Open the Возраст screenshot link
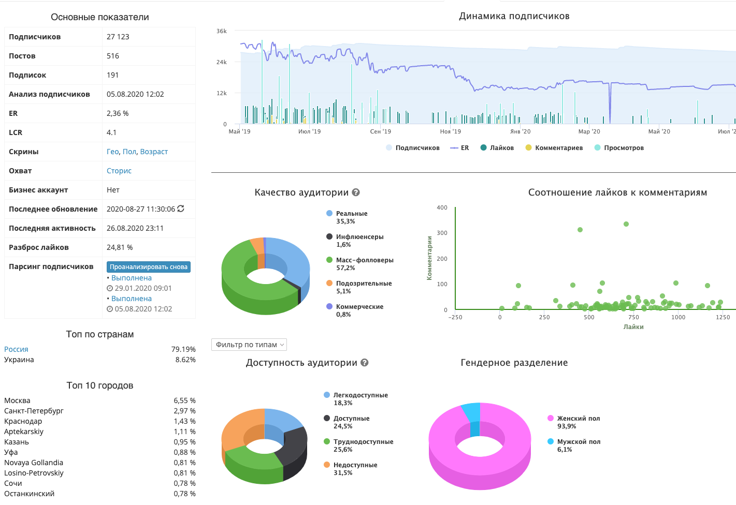The image size is (736, 505). coord(154,152)
